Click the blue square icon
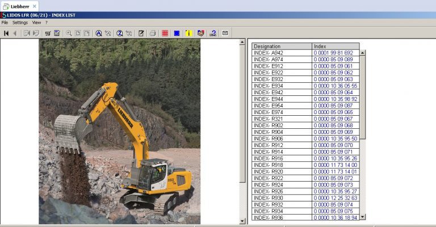Screen dimensions: 436x227 (177, 33)
